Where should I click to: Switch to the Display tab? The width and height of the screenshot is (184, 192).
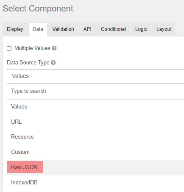pos(15,29)
